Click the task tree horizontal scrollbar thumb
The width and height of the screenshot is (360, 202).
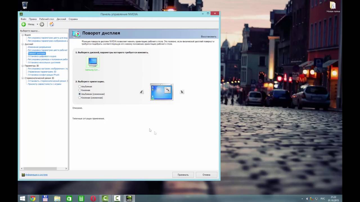(x=40, y=169)
